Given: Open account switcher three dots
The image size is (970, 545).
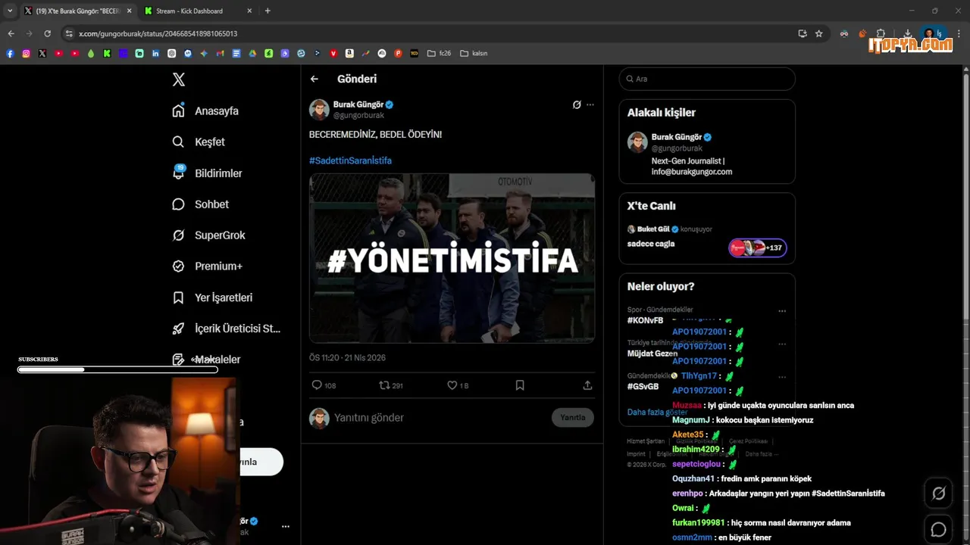Looking at the screenshot, I should [286, 526].
